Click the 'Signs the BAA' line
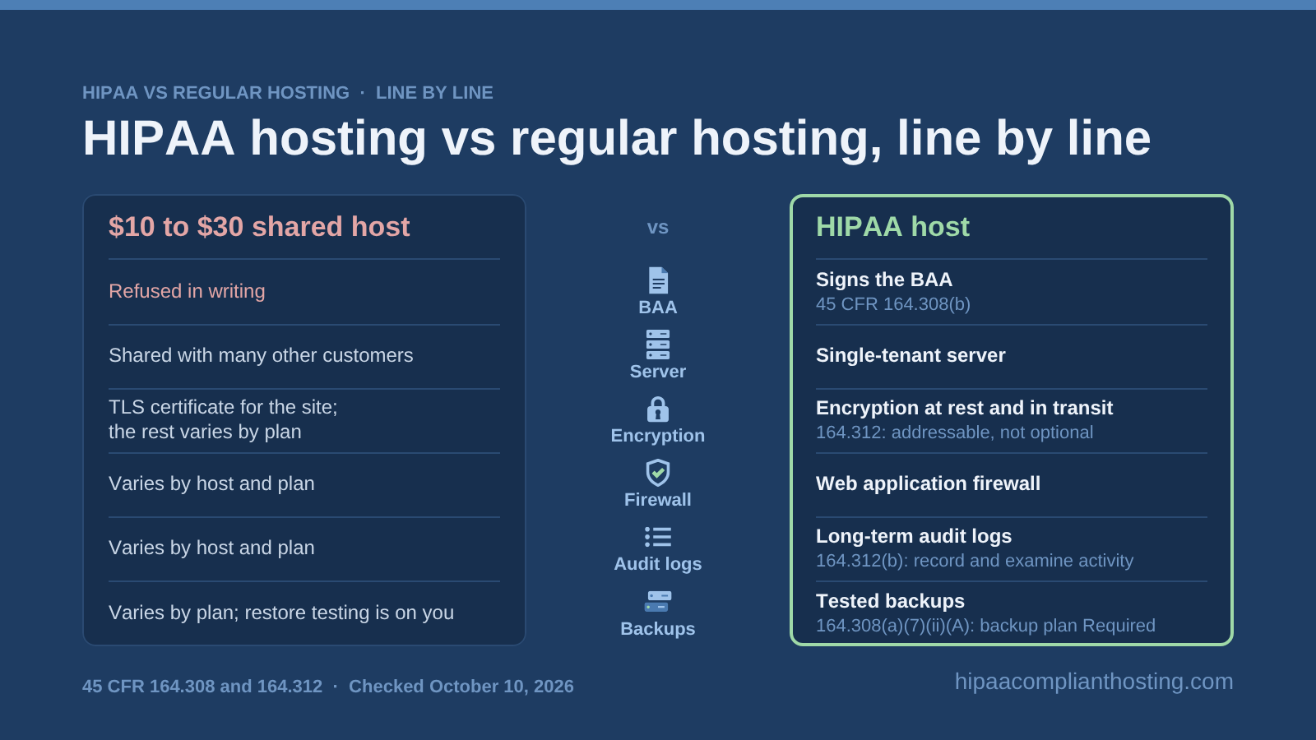Image resolution: width=1316 pixels, height=740 pixels. click(x=884, y=280)
